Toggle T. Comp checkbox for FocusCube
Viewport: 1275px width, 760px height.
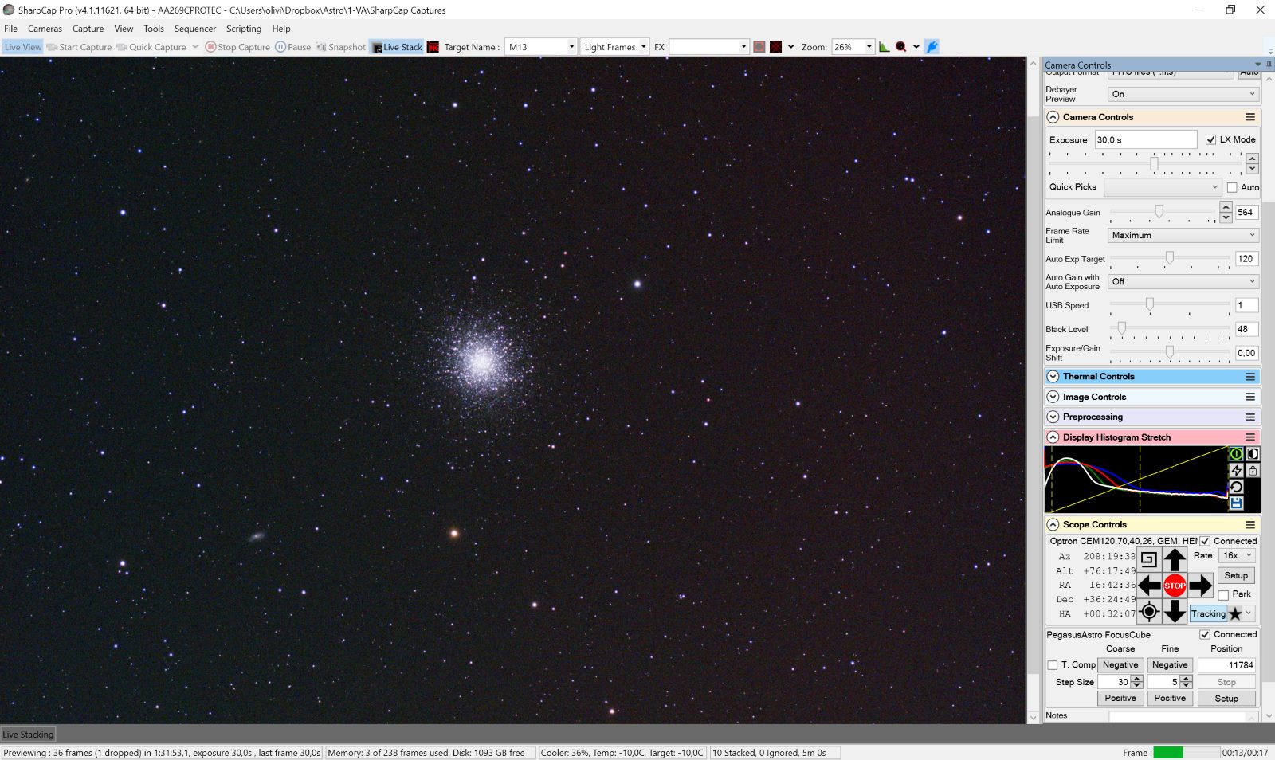[x=1053, y=664]
